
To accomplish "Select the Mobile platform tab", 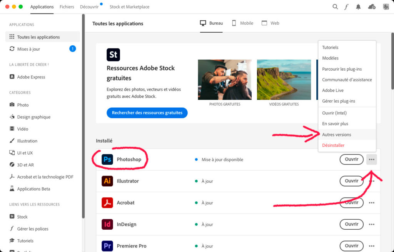I will 242,23.
